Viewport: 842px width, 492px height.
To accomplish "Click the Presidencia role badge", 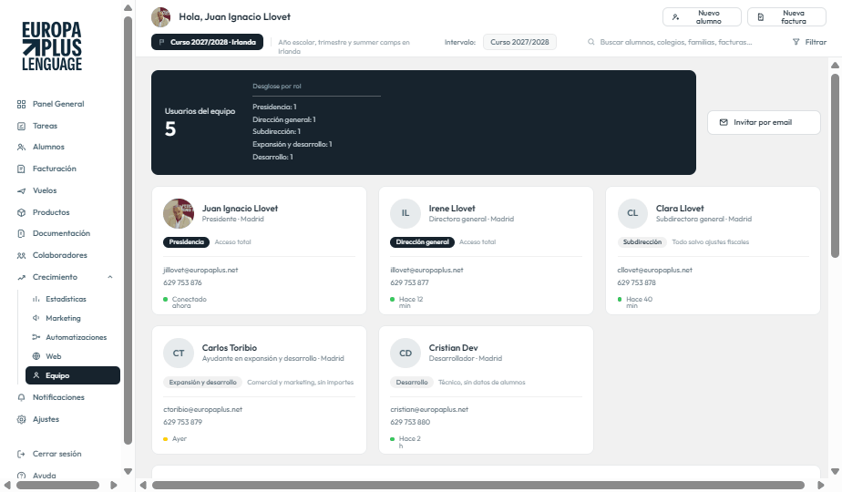I will [186, 242].
